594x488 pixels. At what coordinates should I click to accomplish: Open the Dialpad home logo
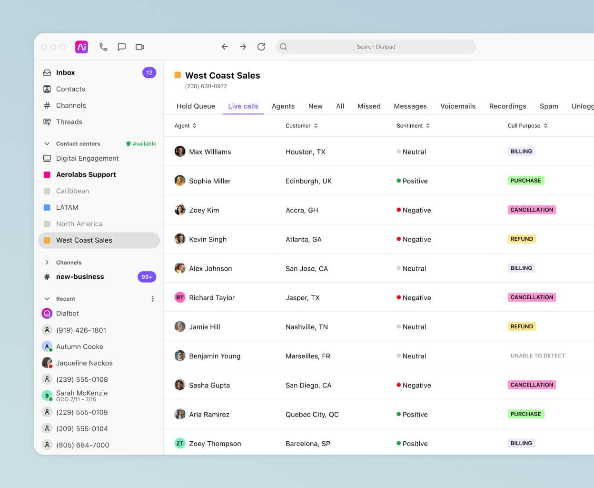click(x=81, y=47)
